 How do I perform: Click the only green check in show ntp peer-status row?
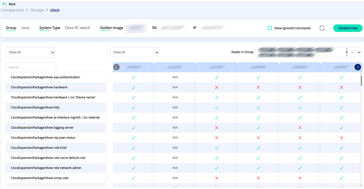(133, 138)
